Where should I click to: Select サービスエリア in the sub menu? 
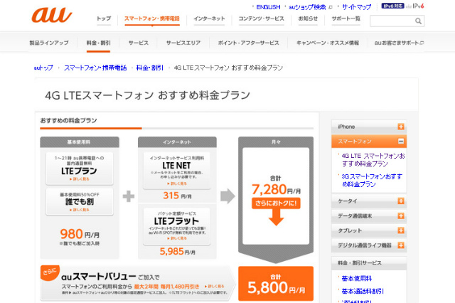point(183,43)
